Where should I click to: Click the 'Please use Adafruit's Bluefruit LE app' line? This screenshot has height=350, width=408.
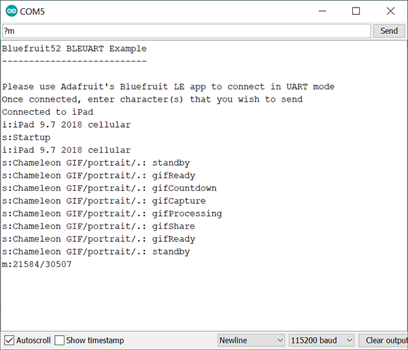pyautogui.click(x=169, y=86)
